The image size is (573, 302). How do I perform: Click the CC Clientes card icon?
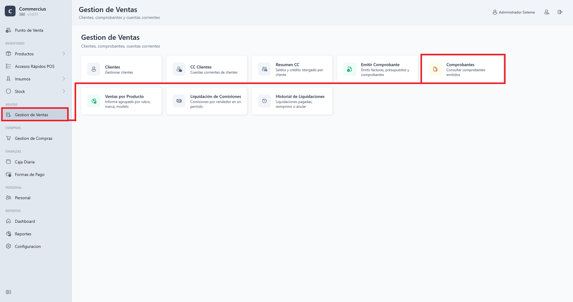click(x=179, y=69)
